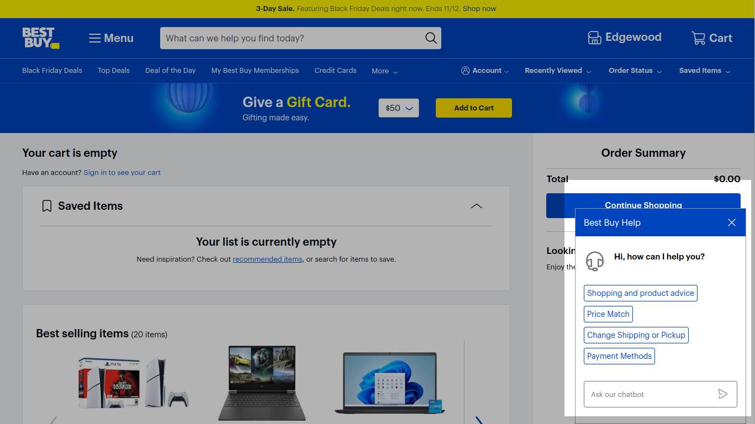Open the Windows 11 laptop thumbnail

click(x=390, y=383)
